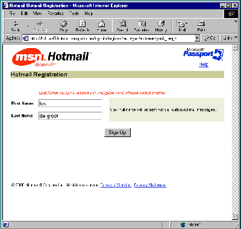Click the page icon in Address bar
Image resolution: width=241 pixels, height=229 pixels.
click(x=25, y=38)
